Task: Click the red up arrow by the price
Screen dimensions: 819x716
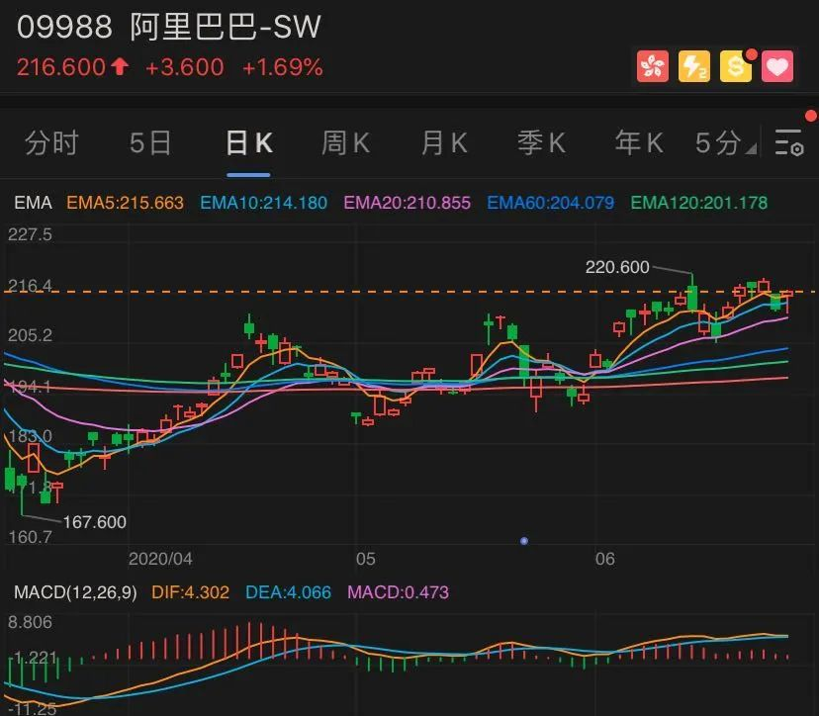Action: click(x=120, y=67)
